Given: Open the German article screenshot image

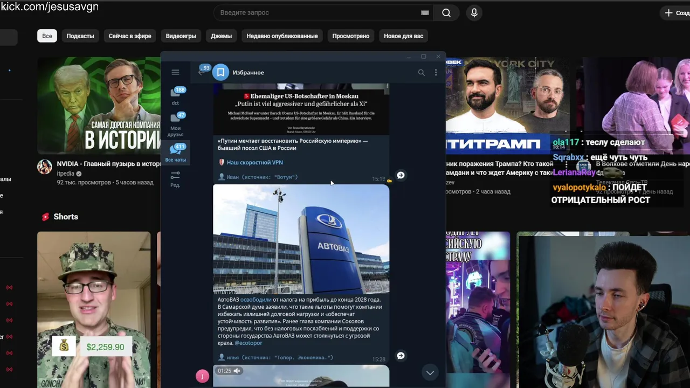Looking at the screenshot, I should tap(301, 109).
